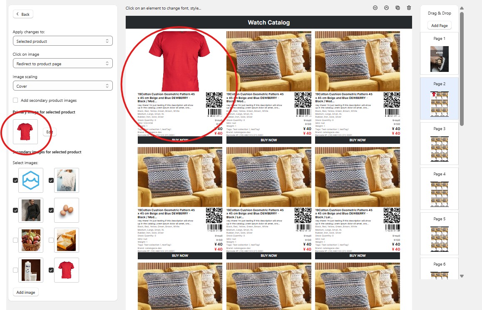
Task: Check the fruit basket image checkbox
Action: point(15,240)
